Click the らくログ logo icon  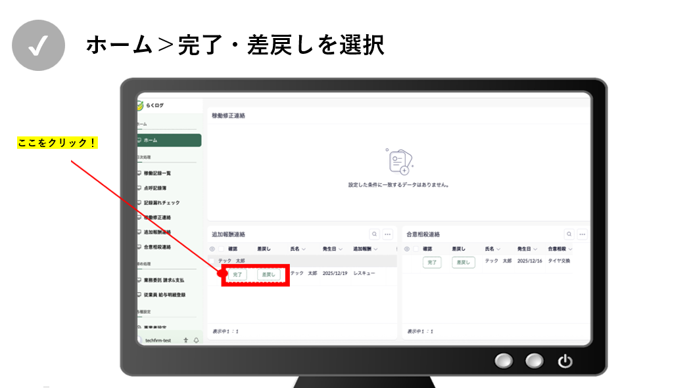140,105
